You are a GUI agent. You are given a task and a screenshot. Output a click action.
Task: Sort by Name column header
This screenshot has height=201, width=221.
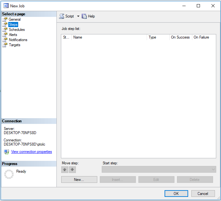[109, 37]
